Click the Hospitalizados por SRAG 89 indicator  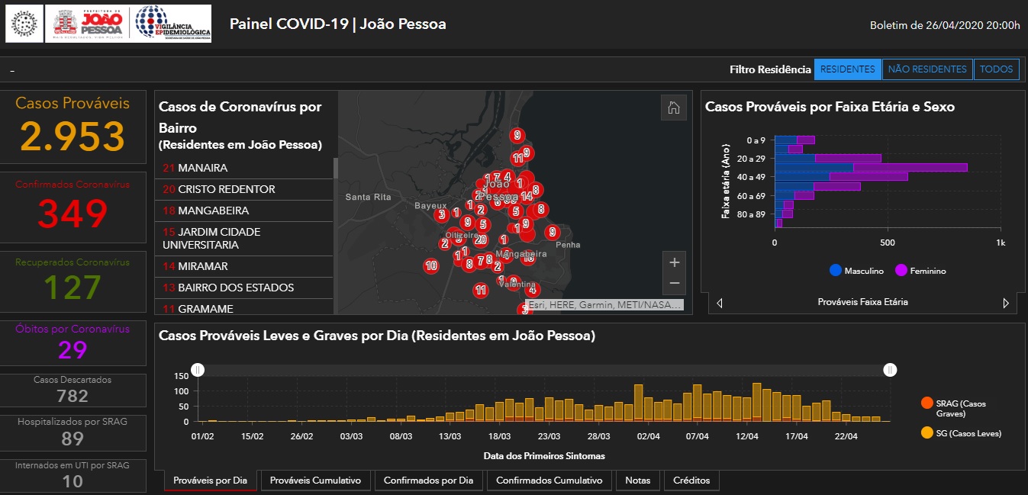tap(73, 432)
